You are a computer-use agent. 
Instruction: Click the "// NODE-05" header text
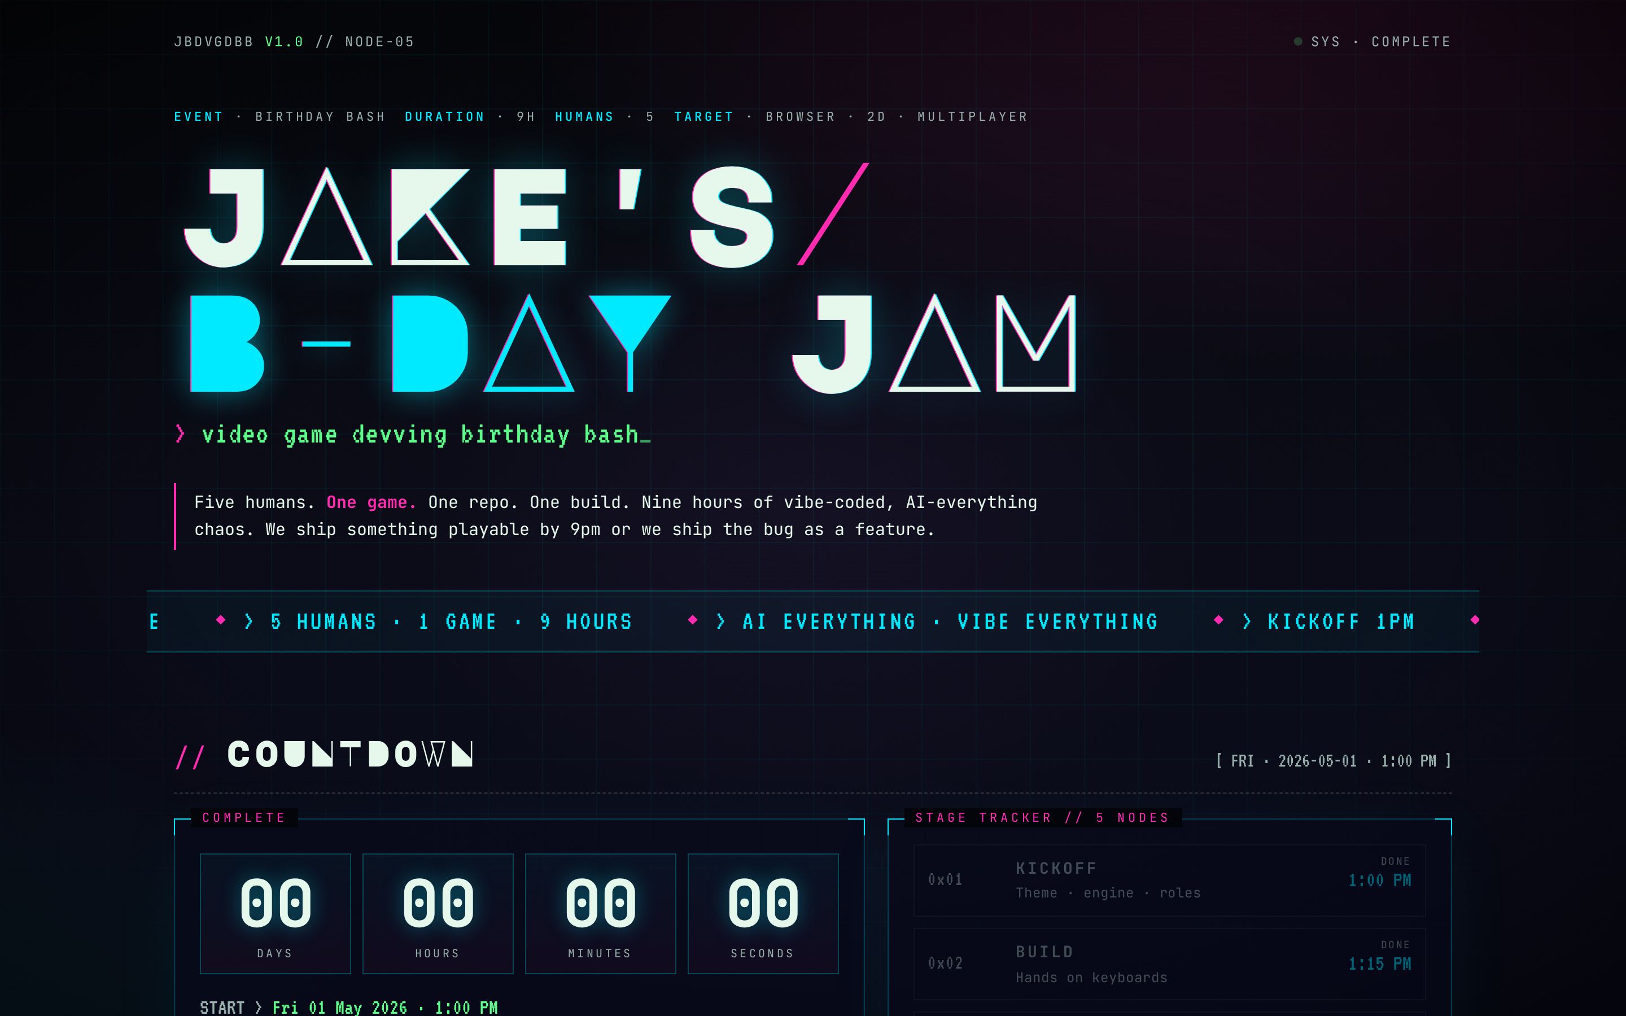[x=365, y=42]
